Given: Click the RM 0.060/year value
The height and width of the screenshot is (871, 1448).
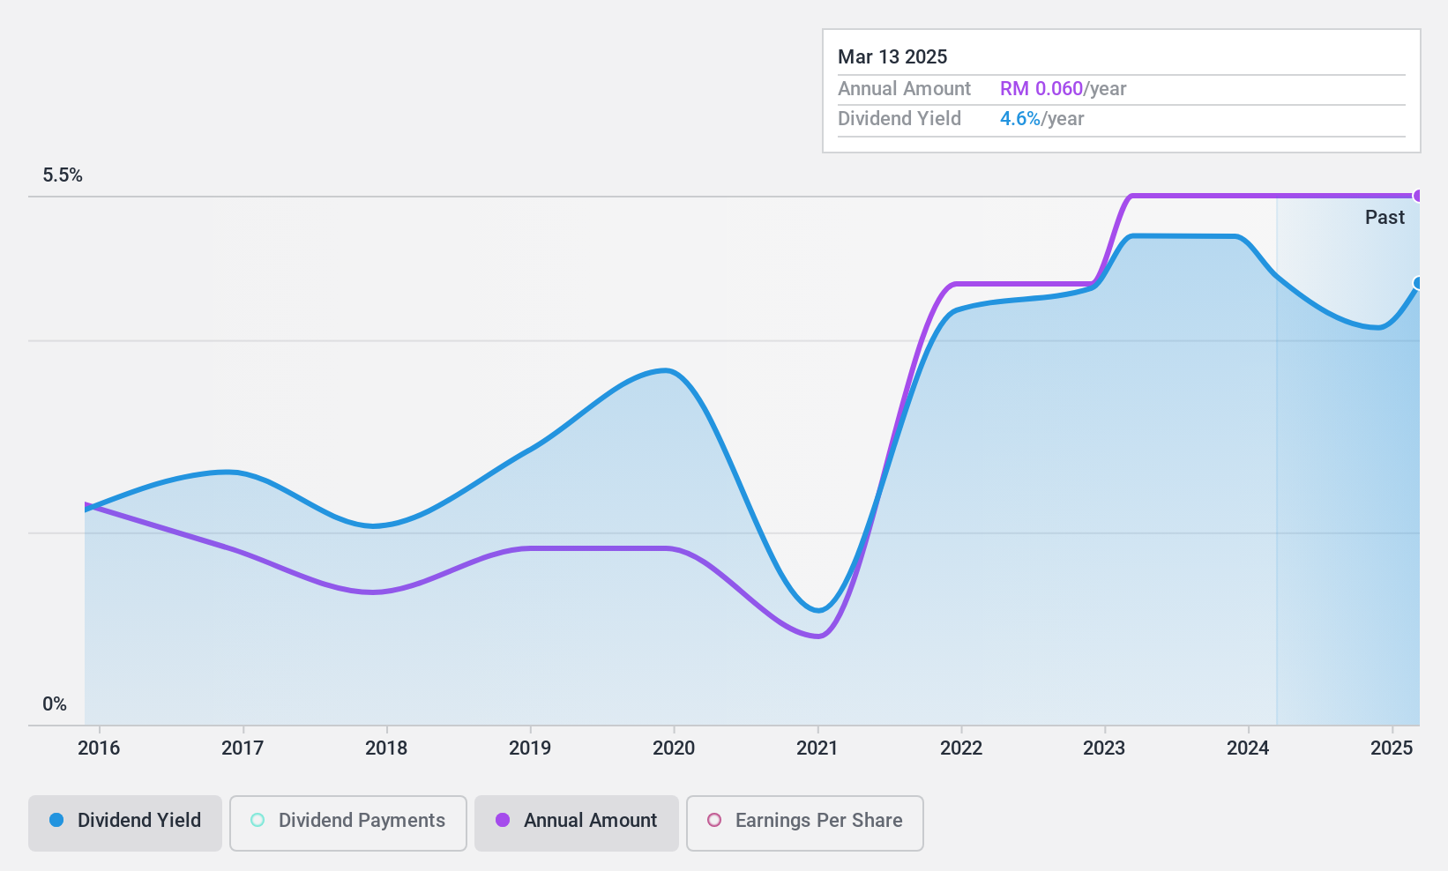Looking at the screenshot, I should tap(1063, 89).
